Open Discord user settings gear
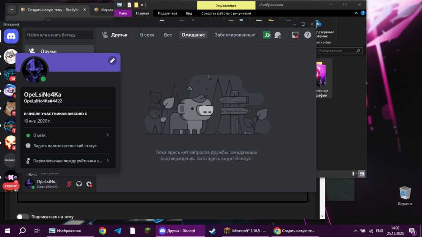The height and width of the screenshot is (237, 422). [x=89, y=184]
